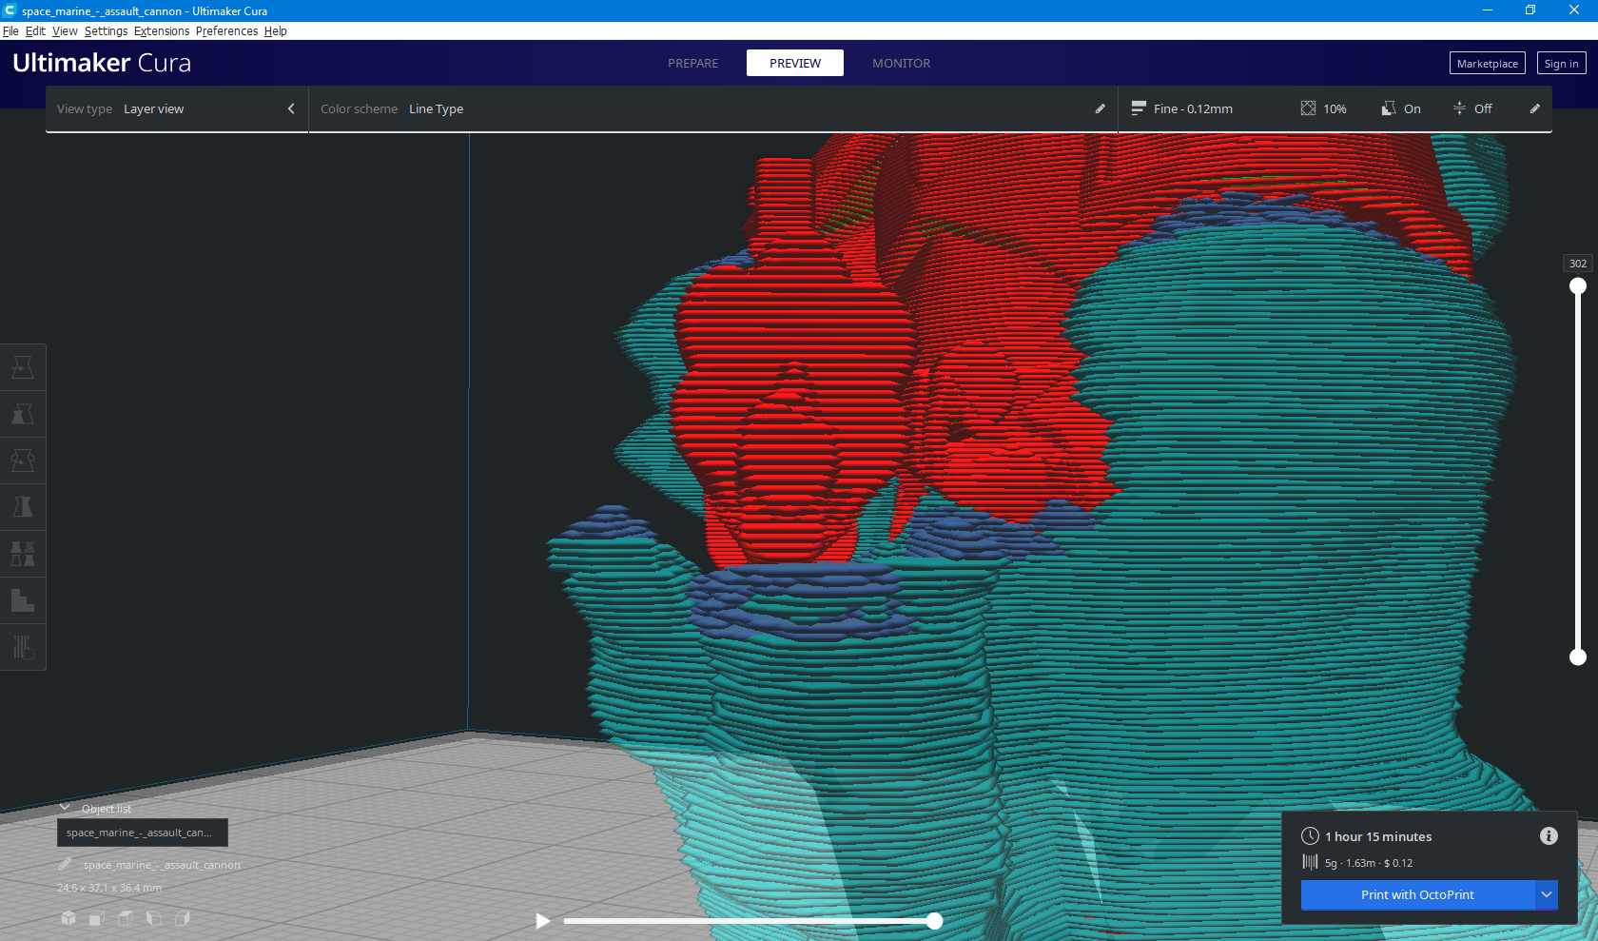Select space_marine_-_assault_can... in object list
1598x941 pixels.
(x=143, y=833)
